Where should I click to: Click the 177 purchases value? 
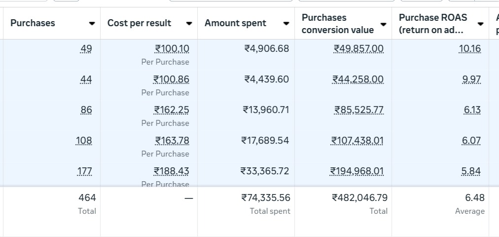click(x=85, y=171)
